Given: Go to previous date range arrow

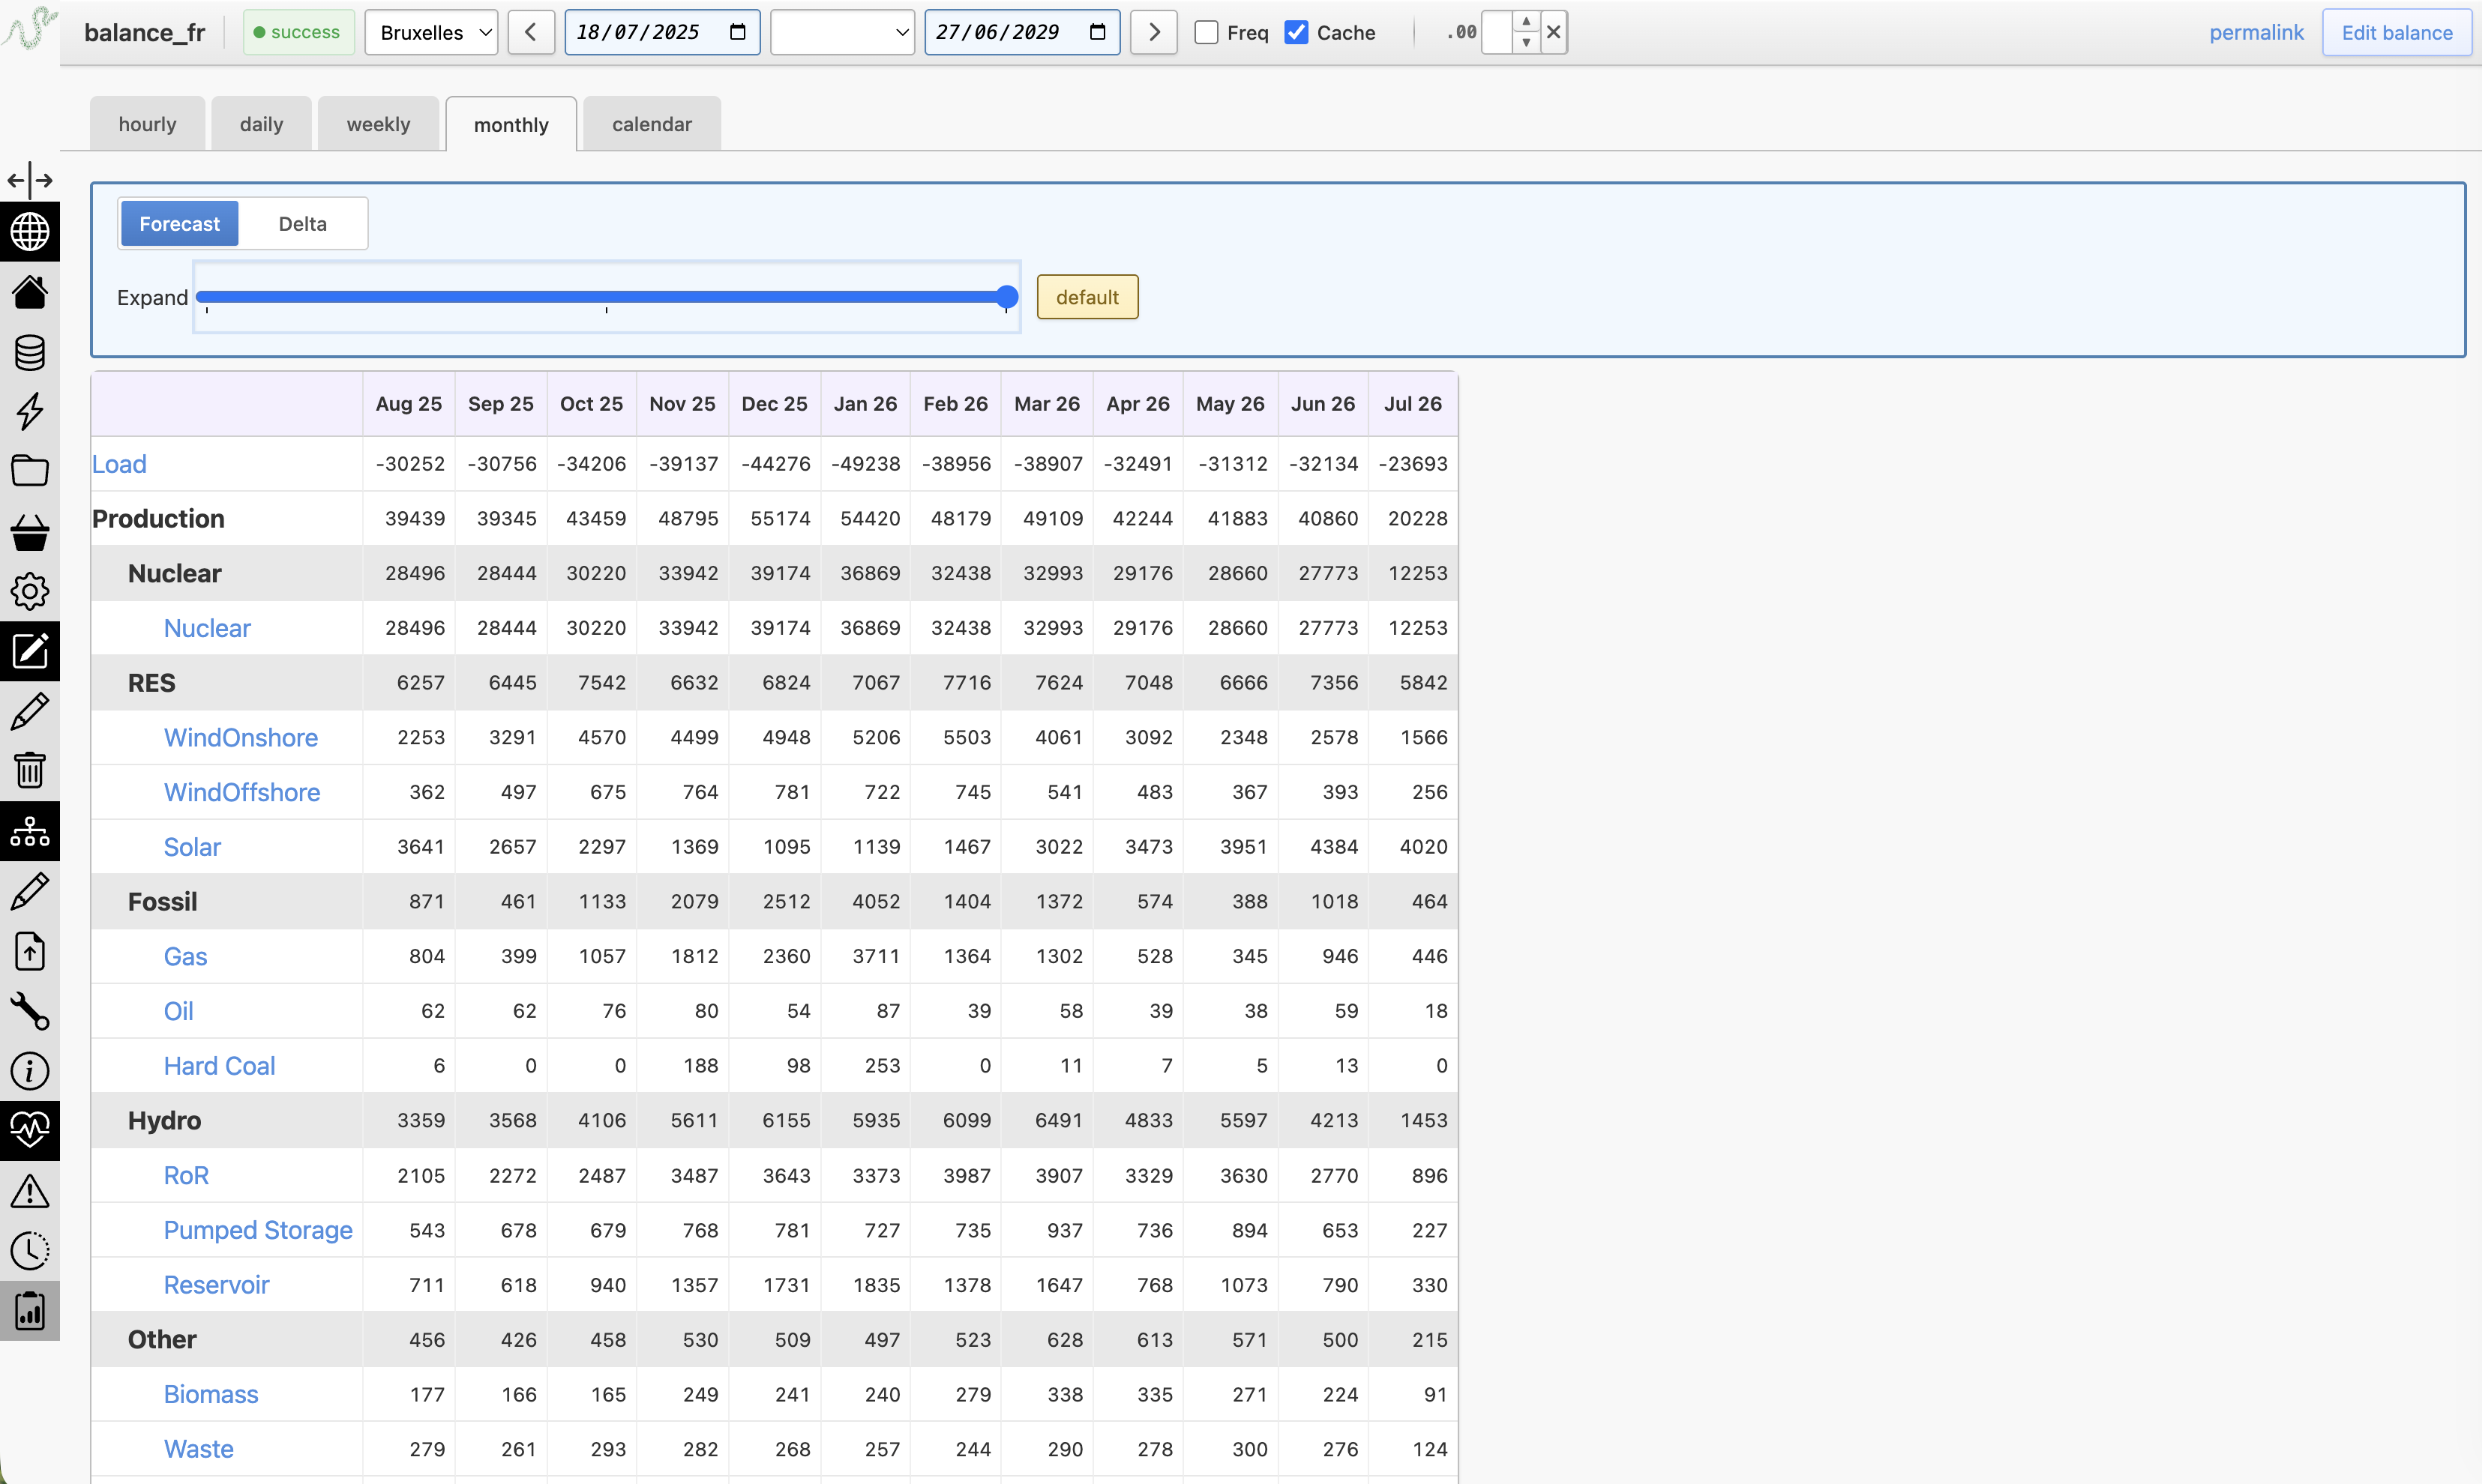Looking at the screenshot, I should pos(531,32).
